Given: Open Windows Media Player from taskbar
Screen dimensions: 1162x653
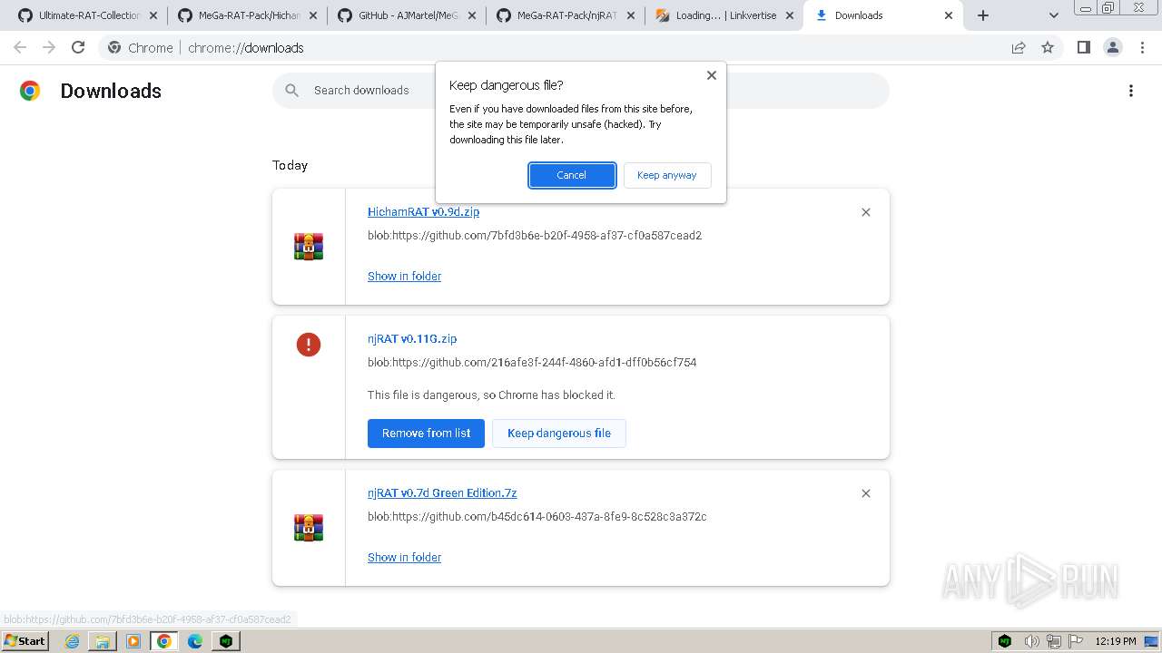Looking at the screenshot, I should coord(133,641).
